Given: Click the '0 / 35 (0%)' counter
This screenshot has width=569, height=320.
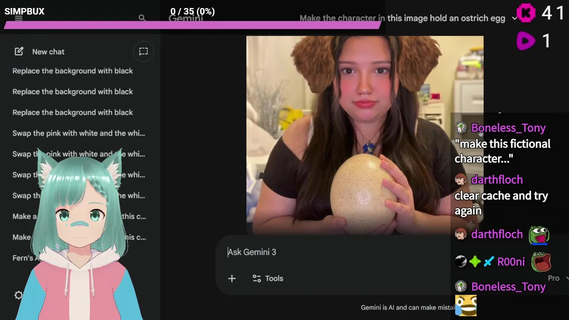Looking at the screenshot, I should [192, 12].
